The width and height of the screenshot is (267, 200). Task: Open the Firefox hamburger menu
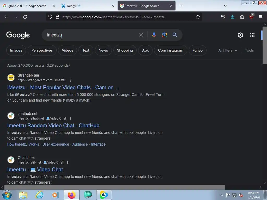pos(261,17)
